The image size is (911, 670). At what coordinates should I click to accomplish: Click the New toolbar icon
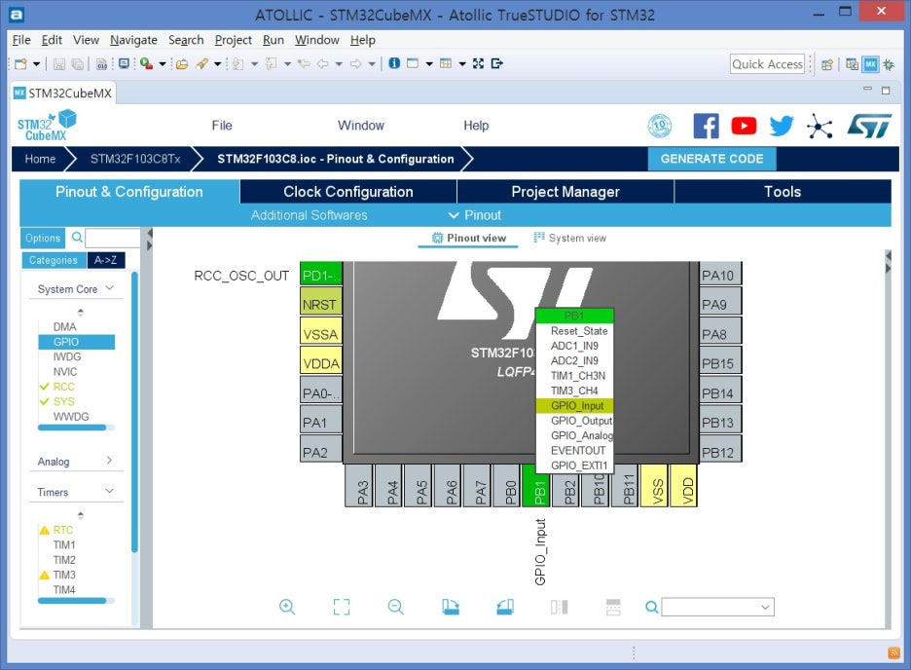(x=20, y=64)
